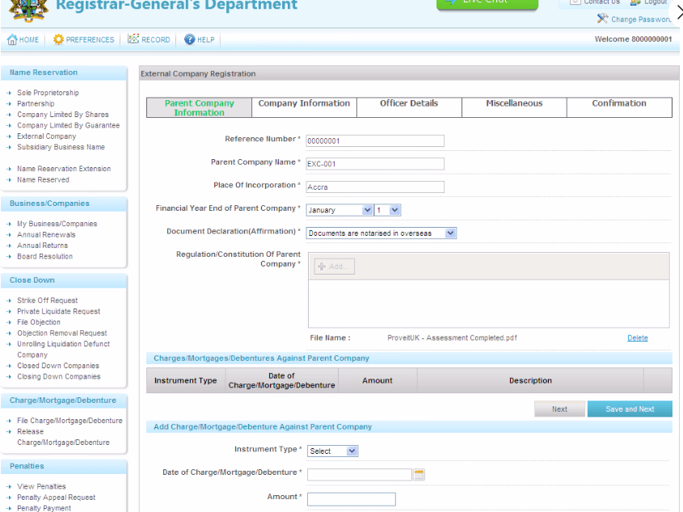
Task: Switch to Confirmation tab
Action: (x=619, y=107)
